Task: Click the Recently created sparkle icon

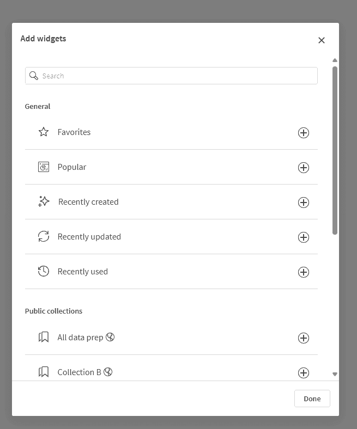Action: [44, 202]
